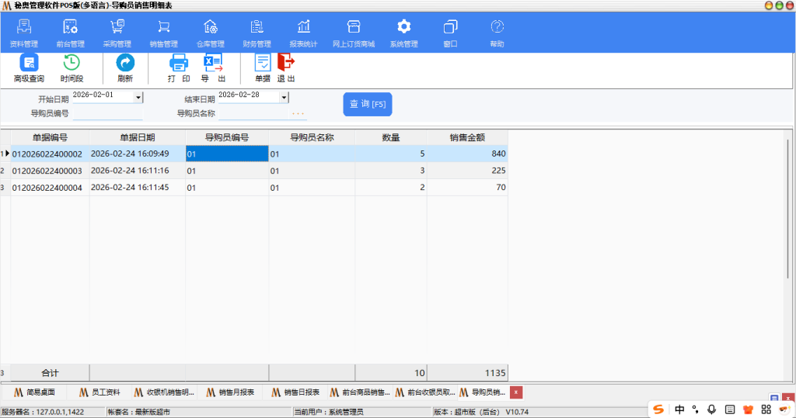Sort by 销售金额 column header
Screen dimensions: 796x418
point(467,137)
